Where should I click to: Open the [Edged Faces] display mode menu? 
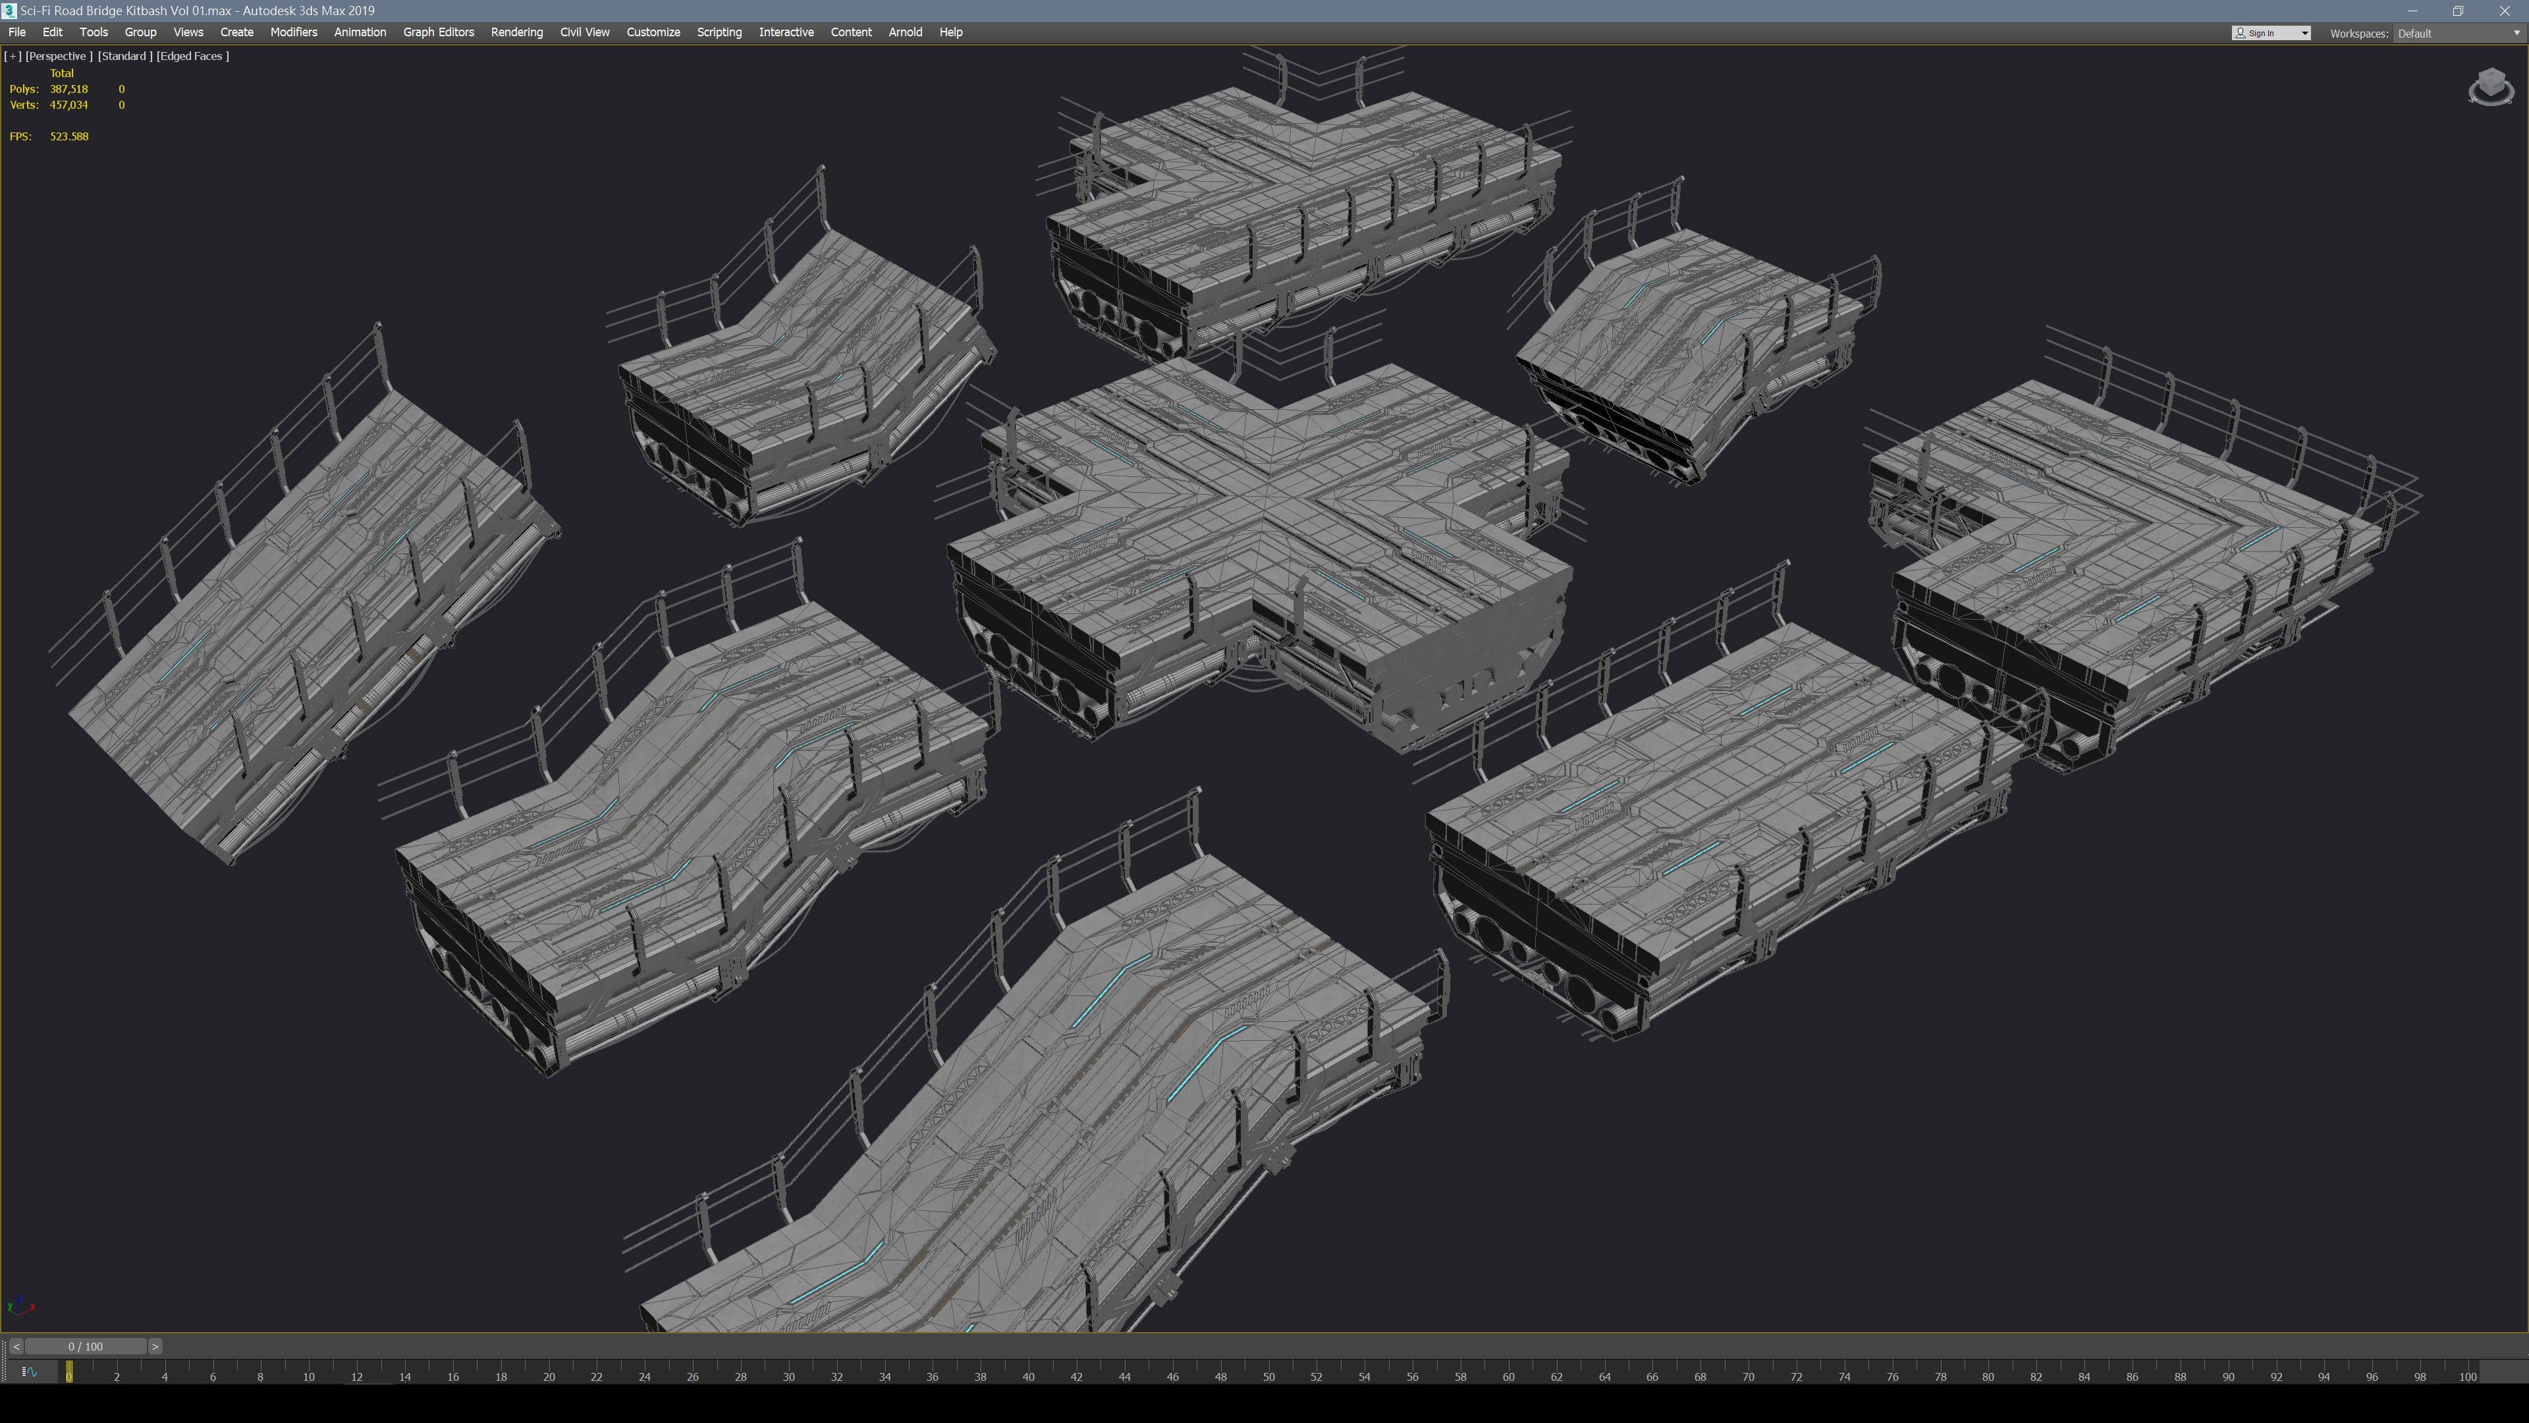(192, 56)
